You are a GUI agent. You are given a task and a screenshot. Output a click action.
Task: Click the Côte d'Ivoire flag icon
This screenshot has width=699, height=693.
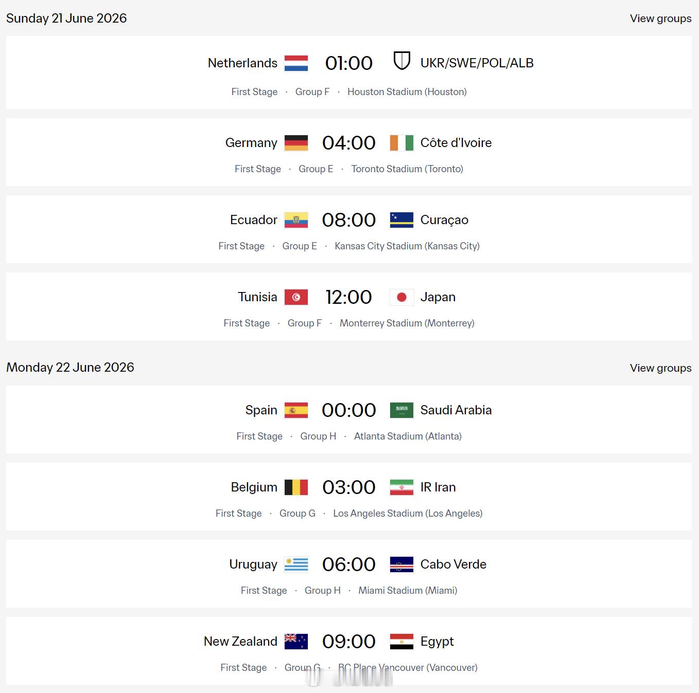tap(401, 143)
